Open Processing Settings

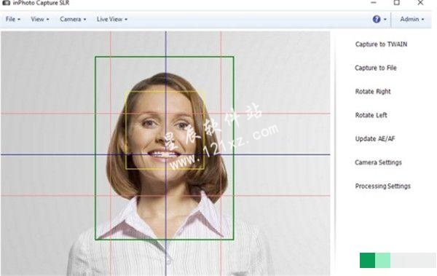382,186
